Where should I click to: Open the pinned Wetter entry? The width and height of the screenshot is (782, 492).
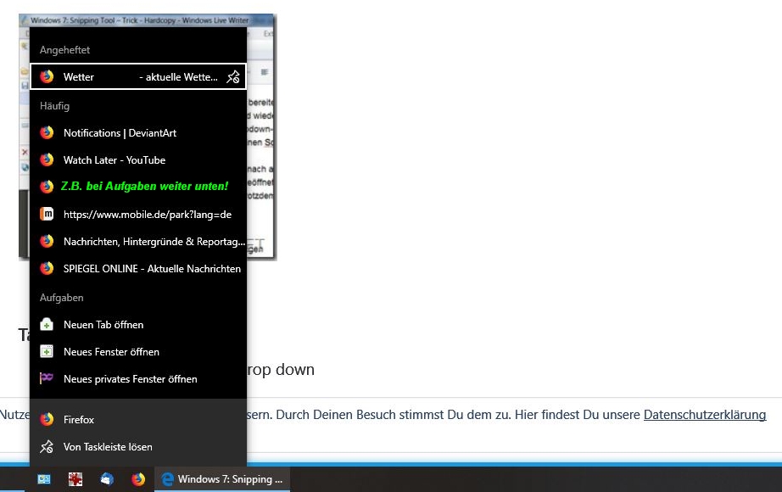(x=138, y=77)
